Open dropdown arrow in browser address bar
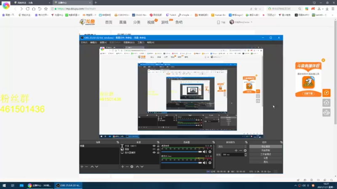The width and height of the screenshot is (337, 189). point(260,9)
